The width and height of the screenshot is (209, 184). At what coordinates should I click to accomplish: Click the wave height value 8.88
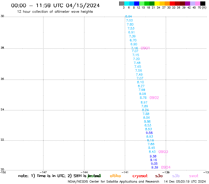(x=147, y=121)
